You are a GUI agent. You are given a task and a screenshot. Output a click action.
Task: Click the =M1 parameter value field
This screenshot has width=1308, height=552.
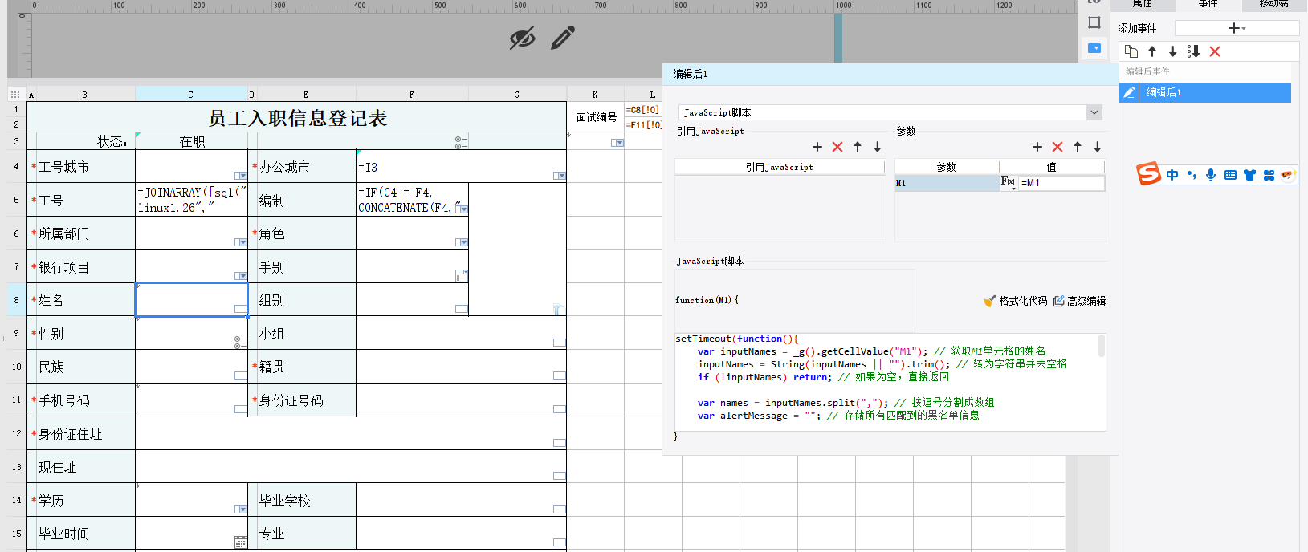tap(1061, 183)
